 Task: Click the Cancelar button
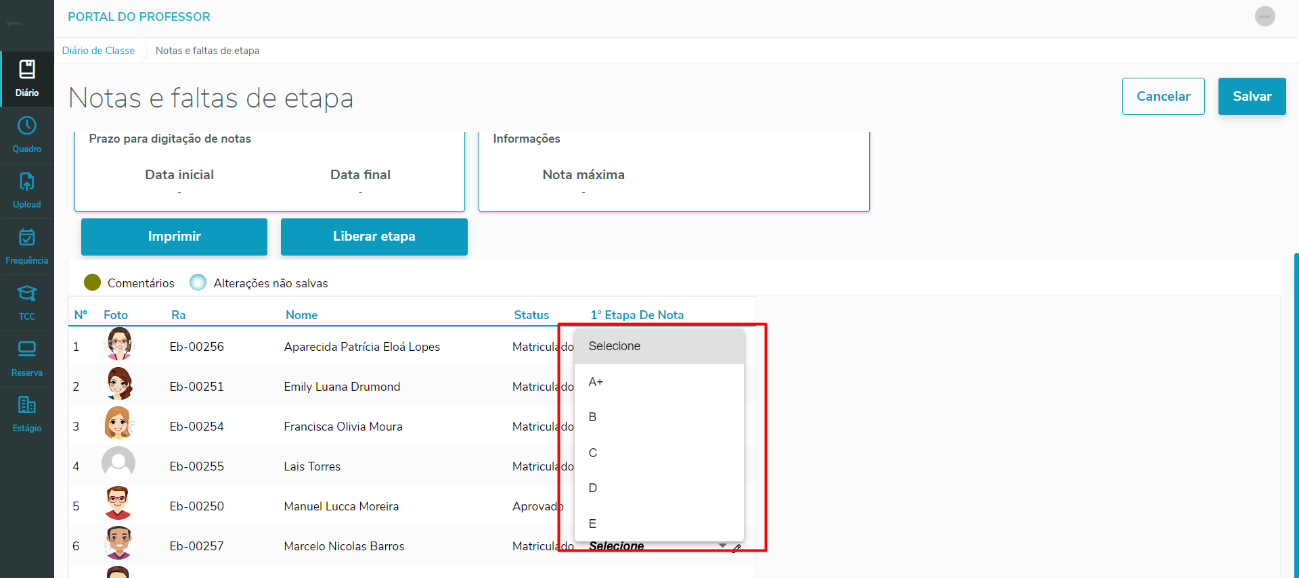click(x=1163, y=96)
